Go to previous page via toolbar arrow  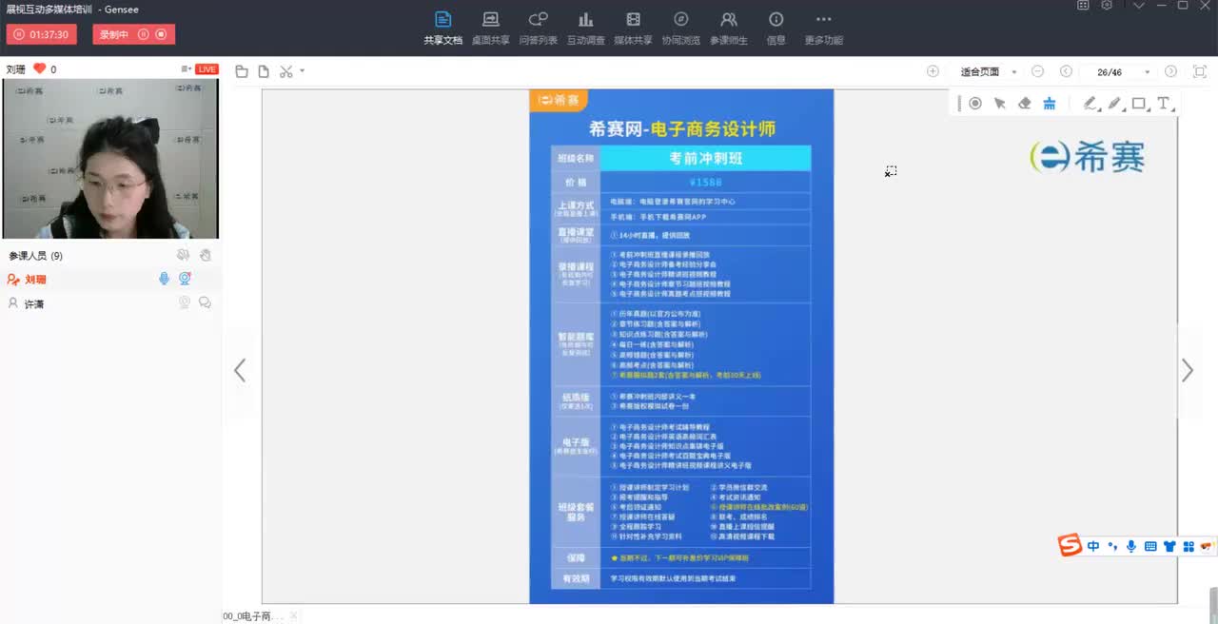pyautogui.click(x=1066, y=71)
